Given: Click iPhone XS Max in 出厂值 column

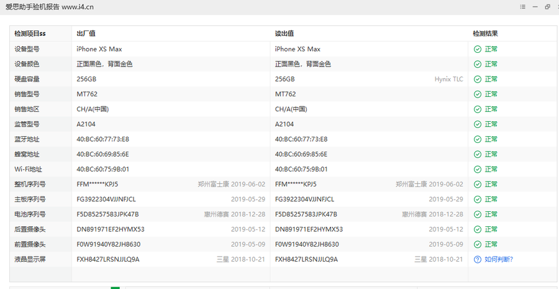Looking at the screenshot, I should 99,49.
